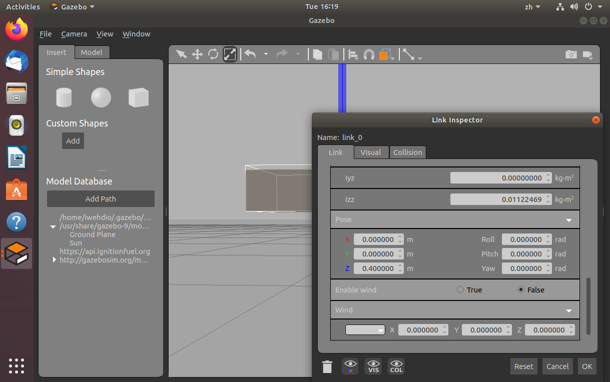The image size is (610, 382).
Task: Switch to the Visual tab
Action: 371,152
